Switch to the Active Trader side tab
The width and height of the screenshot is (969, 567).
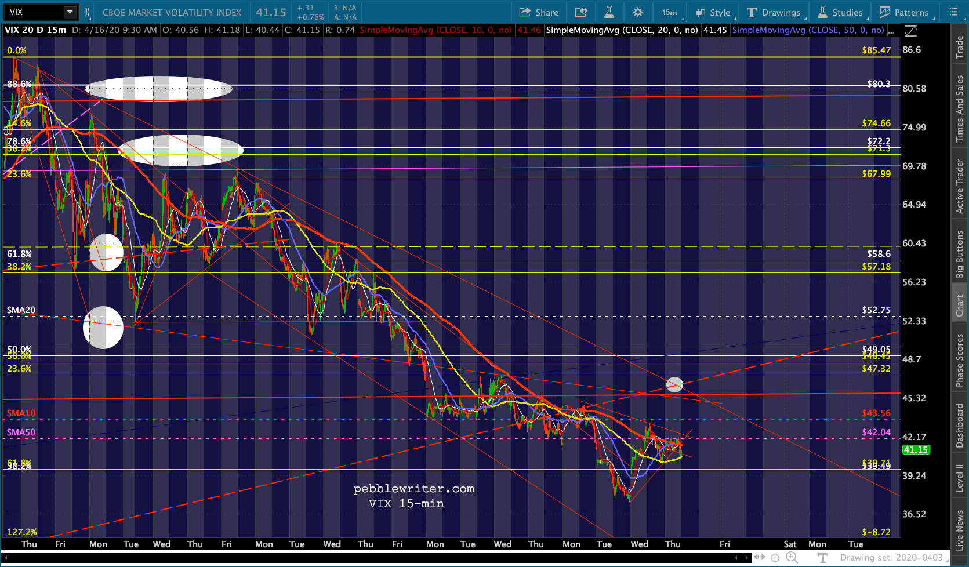[x=960, y=187]
